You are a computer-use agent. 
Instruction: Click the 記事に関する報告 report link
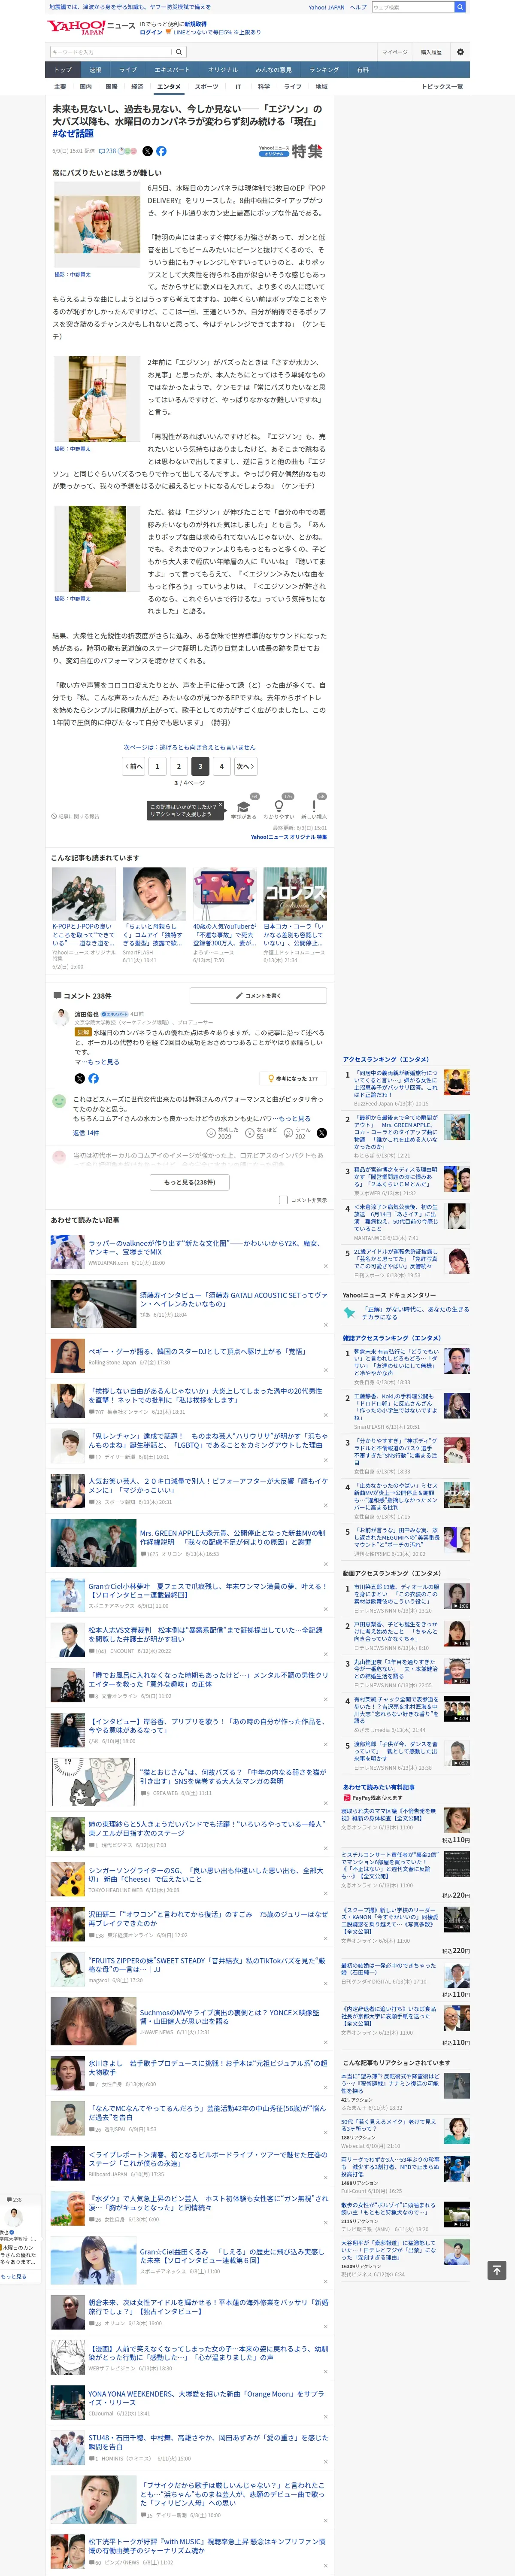click(76, 816)
